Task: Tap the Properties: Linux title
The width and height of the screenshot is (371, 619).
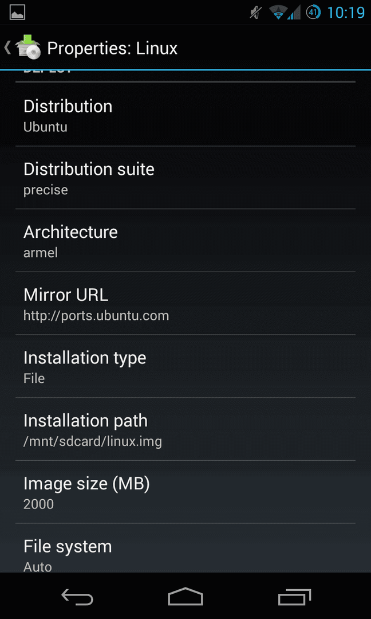Action: [112, 49]
